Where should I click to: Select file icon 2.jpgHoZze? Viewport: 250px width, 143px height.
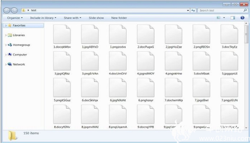(174, 34)
